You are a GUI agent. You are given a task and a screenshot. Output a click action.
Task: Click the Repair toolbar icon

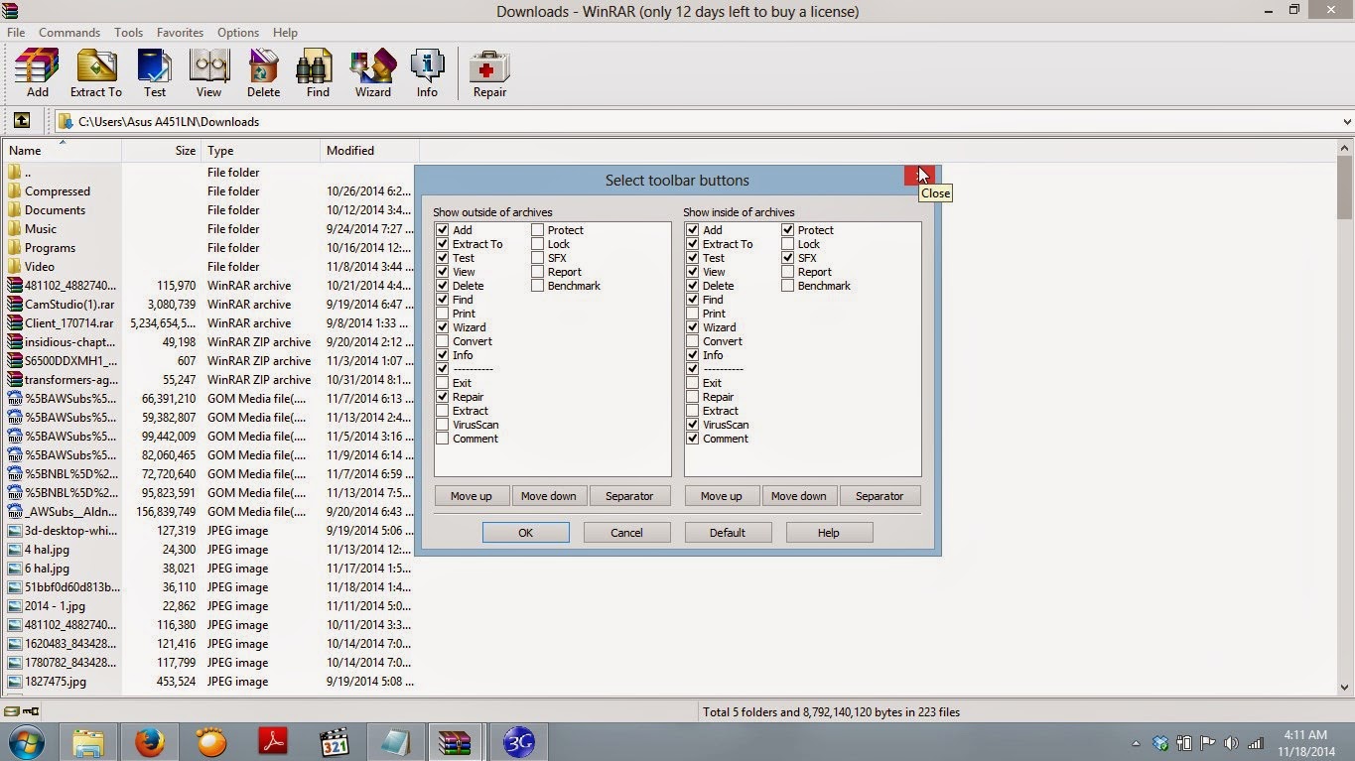tap(489, 73)
